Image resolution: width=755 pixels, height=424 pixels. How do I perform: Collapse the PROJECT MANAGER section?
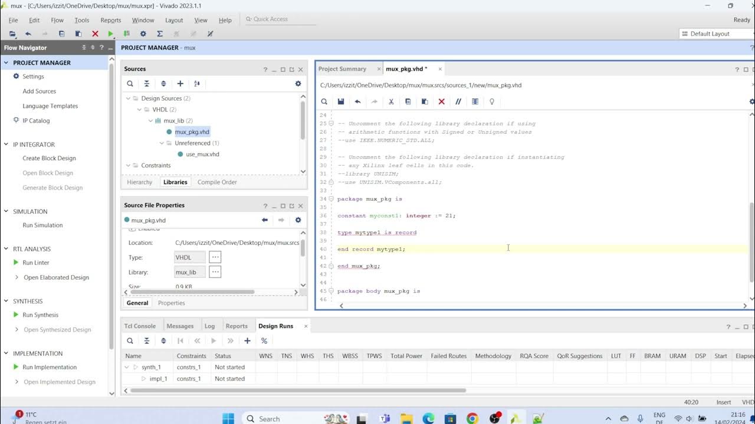pos(6,62)
